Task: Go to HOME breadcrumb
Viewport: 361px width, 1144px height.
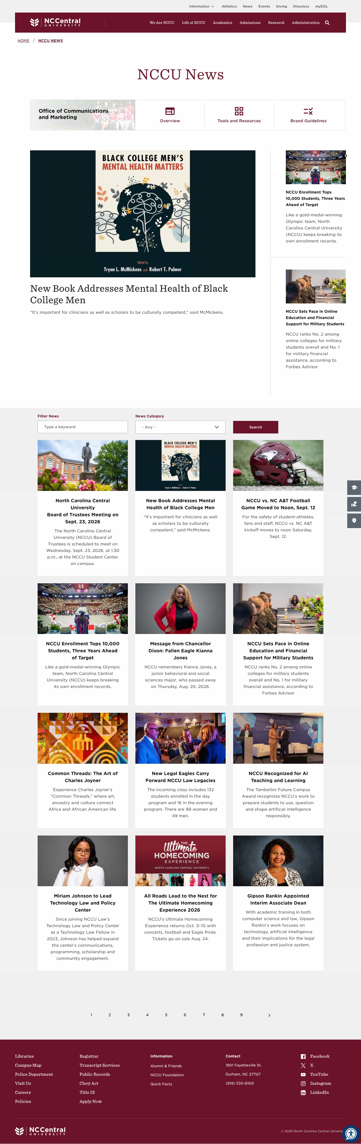Action: [24, 40]
